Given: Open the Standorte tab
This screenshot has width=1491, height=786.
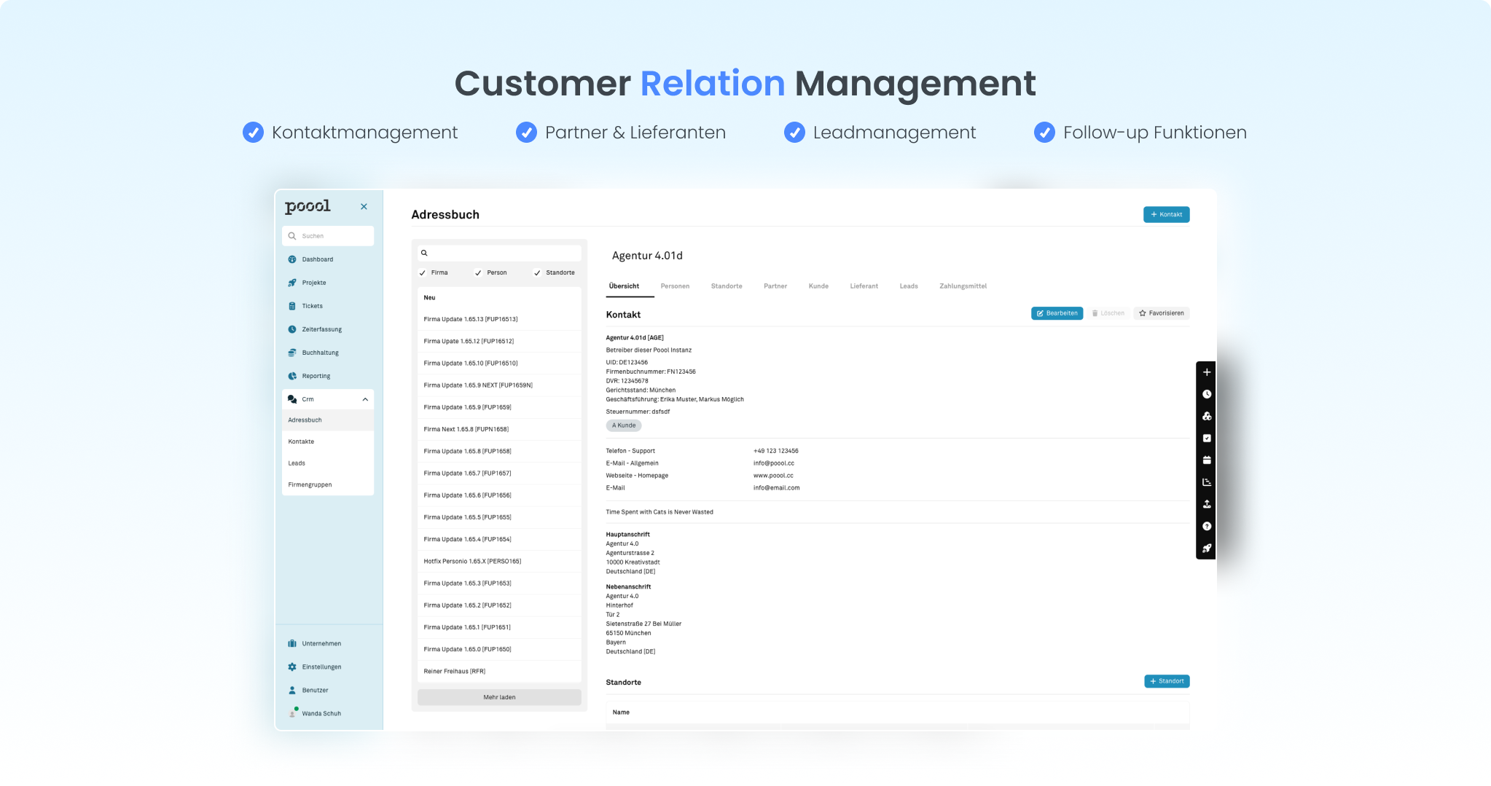Looking at the screenshot, I should coord(727,286).
